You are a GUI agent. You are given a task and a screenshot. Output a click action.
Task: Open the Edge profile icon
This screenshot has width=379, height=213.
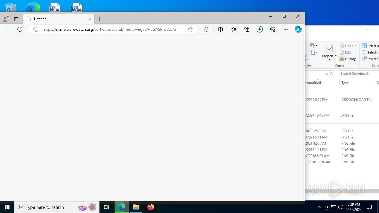pyautogui.click(x=5, y=19)
